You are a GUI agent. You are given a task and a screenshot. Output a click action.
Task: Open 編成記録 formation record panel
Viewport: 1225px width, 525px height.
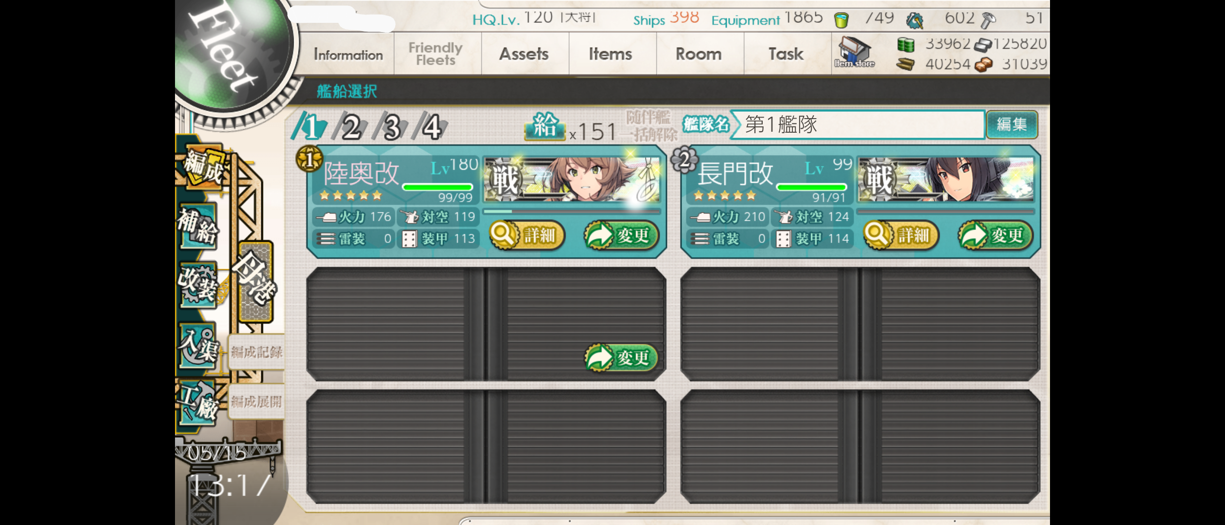[x=256, y=352]
